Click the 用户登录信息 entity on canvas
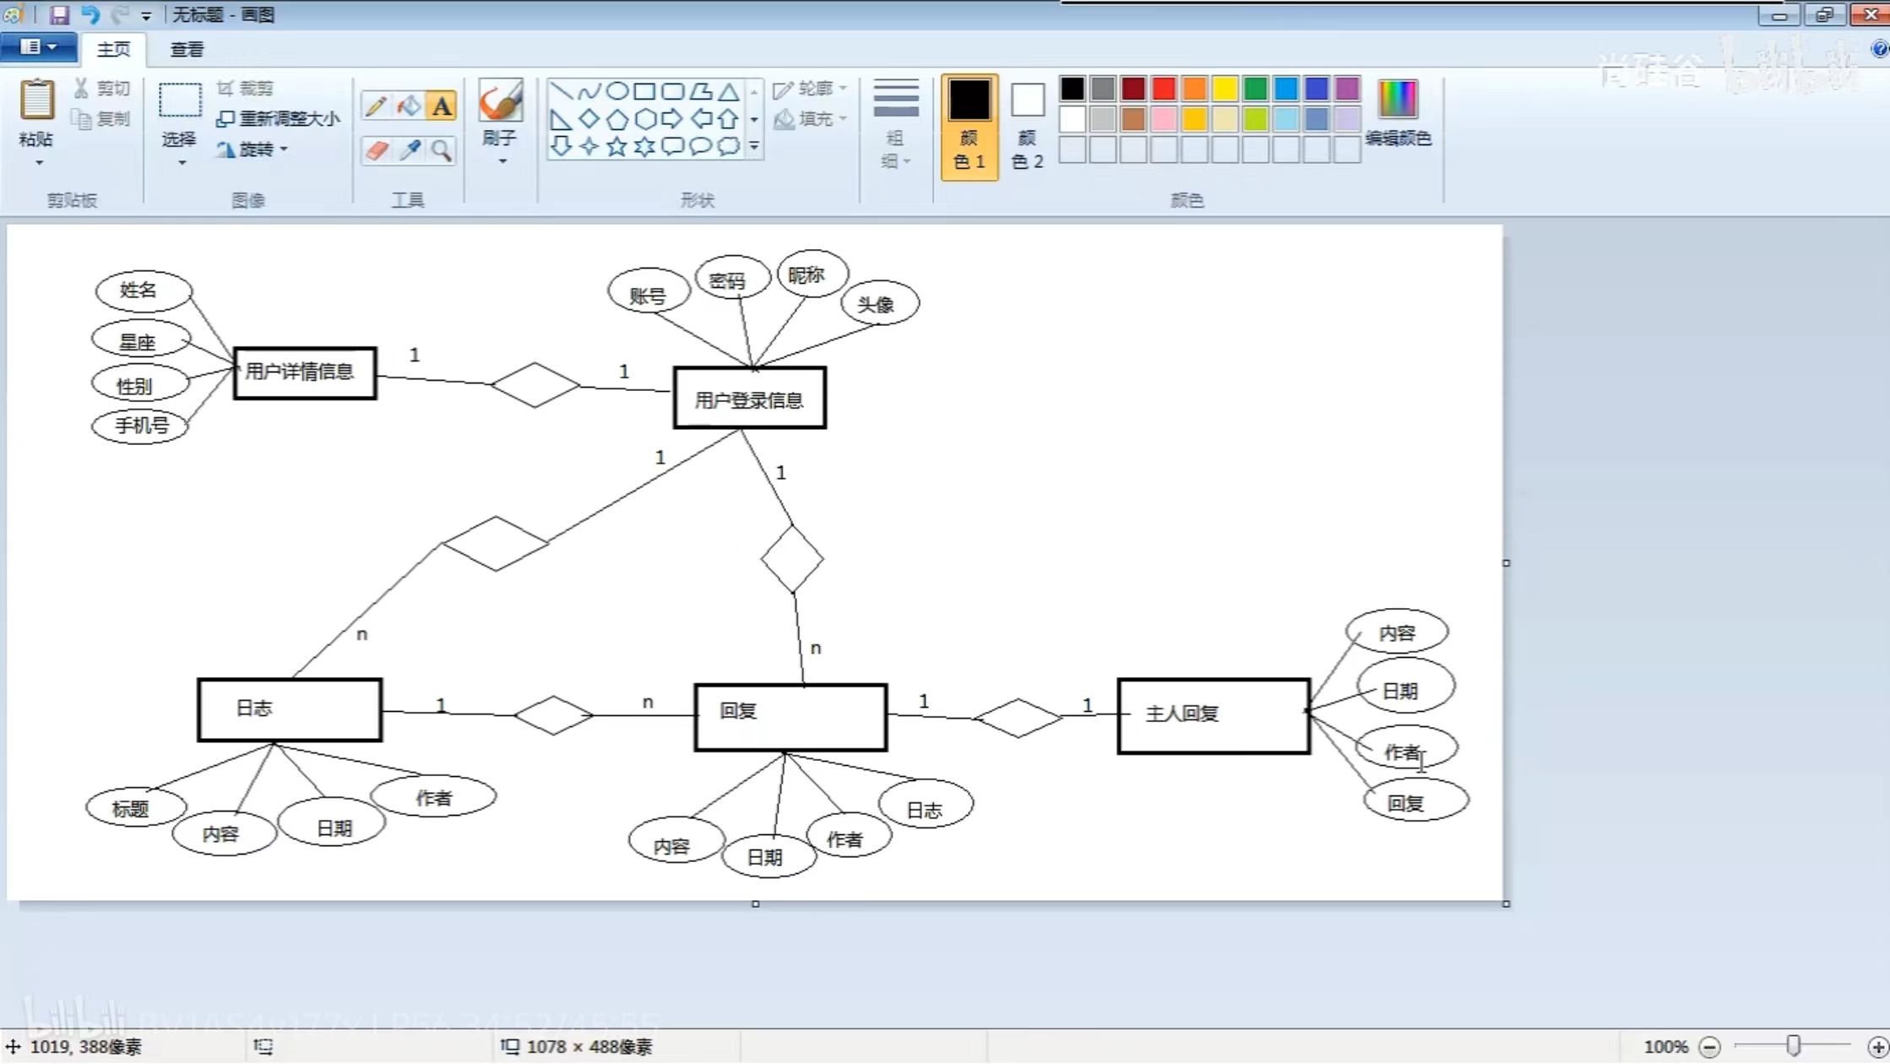Image resolution: width=1890 pixels, height=1064 pixels. coord(749,398)
